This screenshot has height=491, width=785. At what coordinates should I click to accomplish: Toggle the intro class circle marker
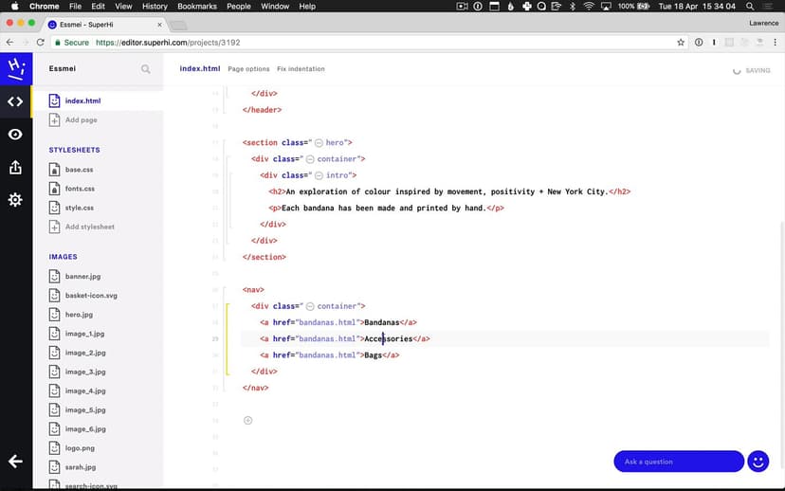tap(319, 175)
